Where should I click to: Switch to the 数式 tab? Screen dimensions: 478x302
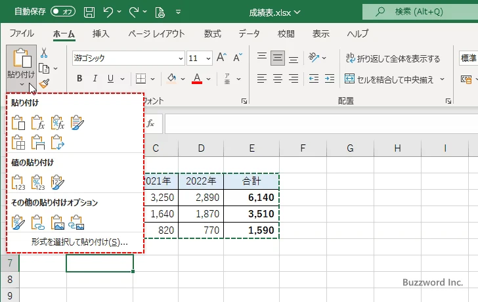pos(213,33)
